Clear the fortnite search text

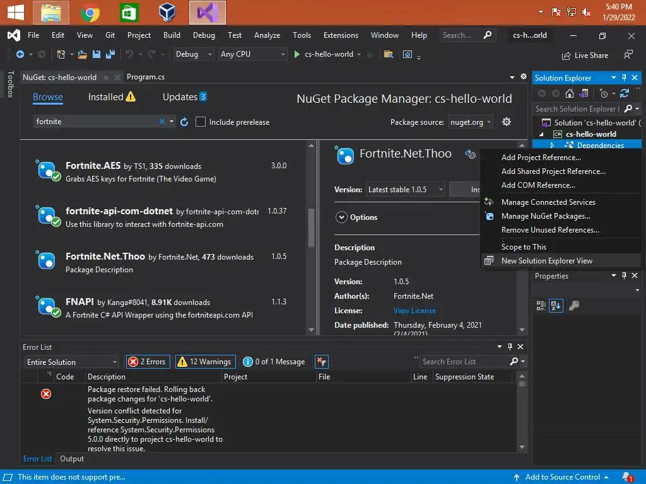pos(162,122)
